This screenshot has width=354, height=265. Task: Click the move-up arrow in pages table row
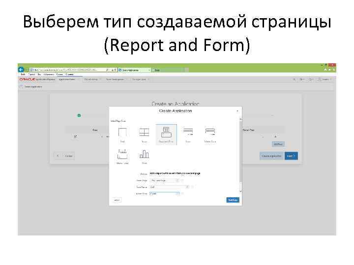pos(275,136)
